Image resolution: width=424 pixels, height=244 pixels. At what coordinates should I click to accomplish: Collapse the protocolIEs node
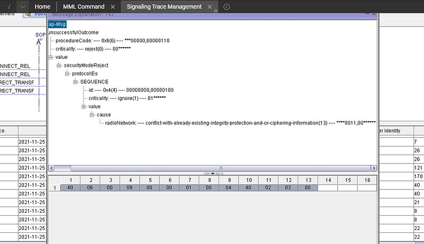pos(67,74)
